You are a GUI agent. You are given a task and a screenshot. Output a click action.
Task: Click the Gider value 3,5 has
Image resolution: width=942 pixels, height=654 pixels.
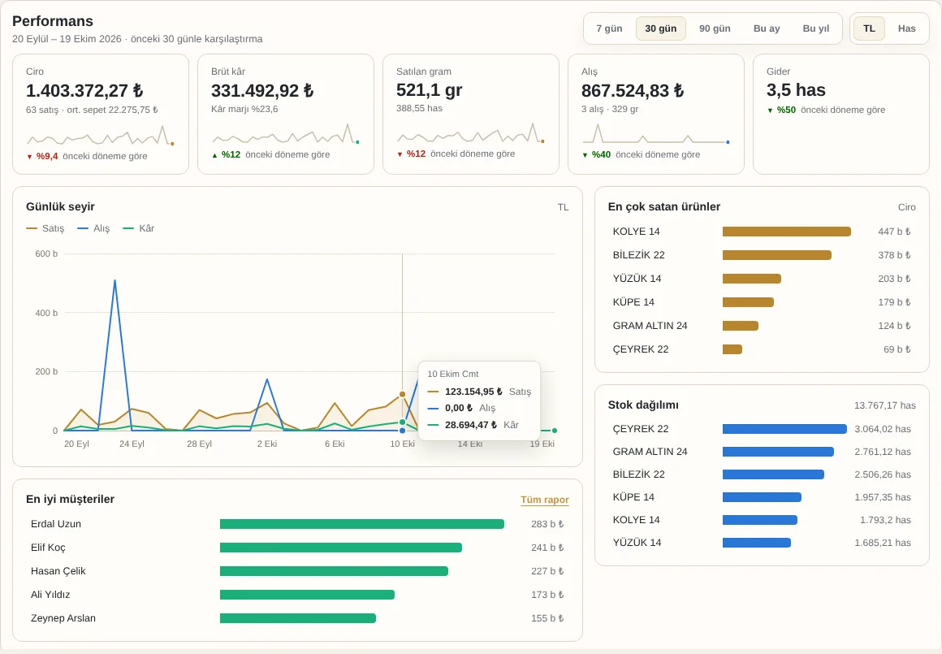point(796,90)
